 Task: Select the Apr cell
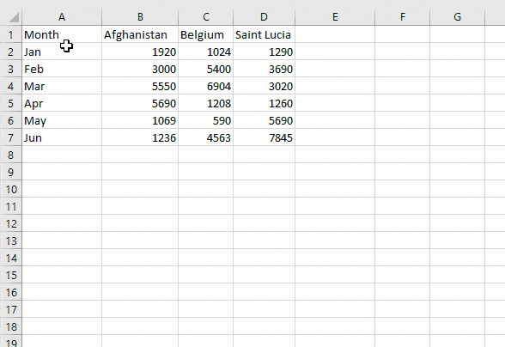[x=62, y=103]
